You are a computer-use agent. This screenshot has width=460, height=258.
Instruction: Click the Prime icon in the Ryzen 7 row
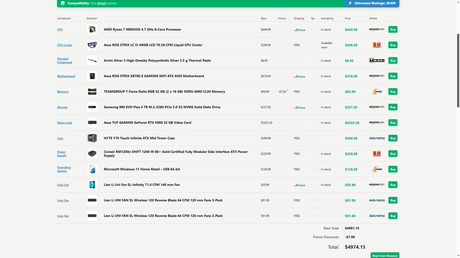299,30
